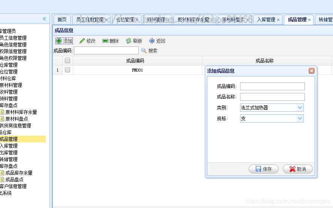
Task: Select highlighted 成品管理 in the sidebar
Action: coord(23,139)
